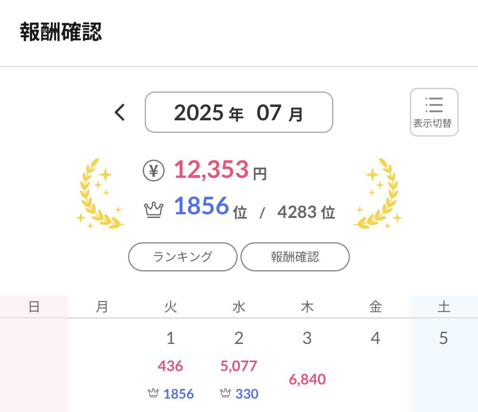Click crown icon next to 330 on day 2
The width and height of the screenshot is (478, 412).
(x=225, y=393)
